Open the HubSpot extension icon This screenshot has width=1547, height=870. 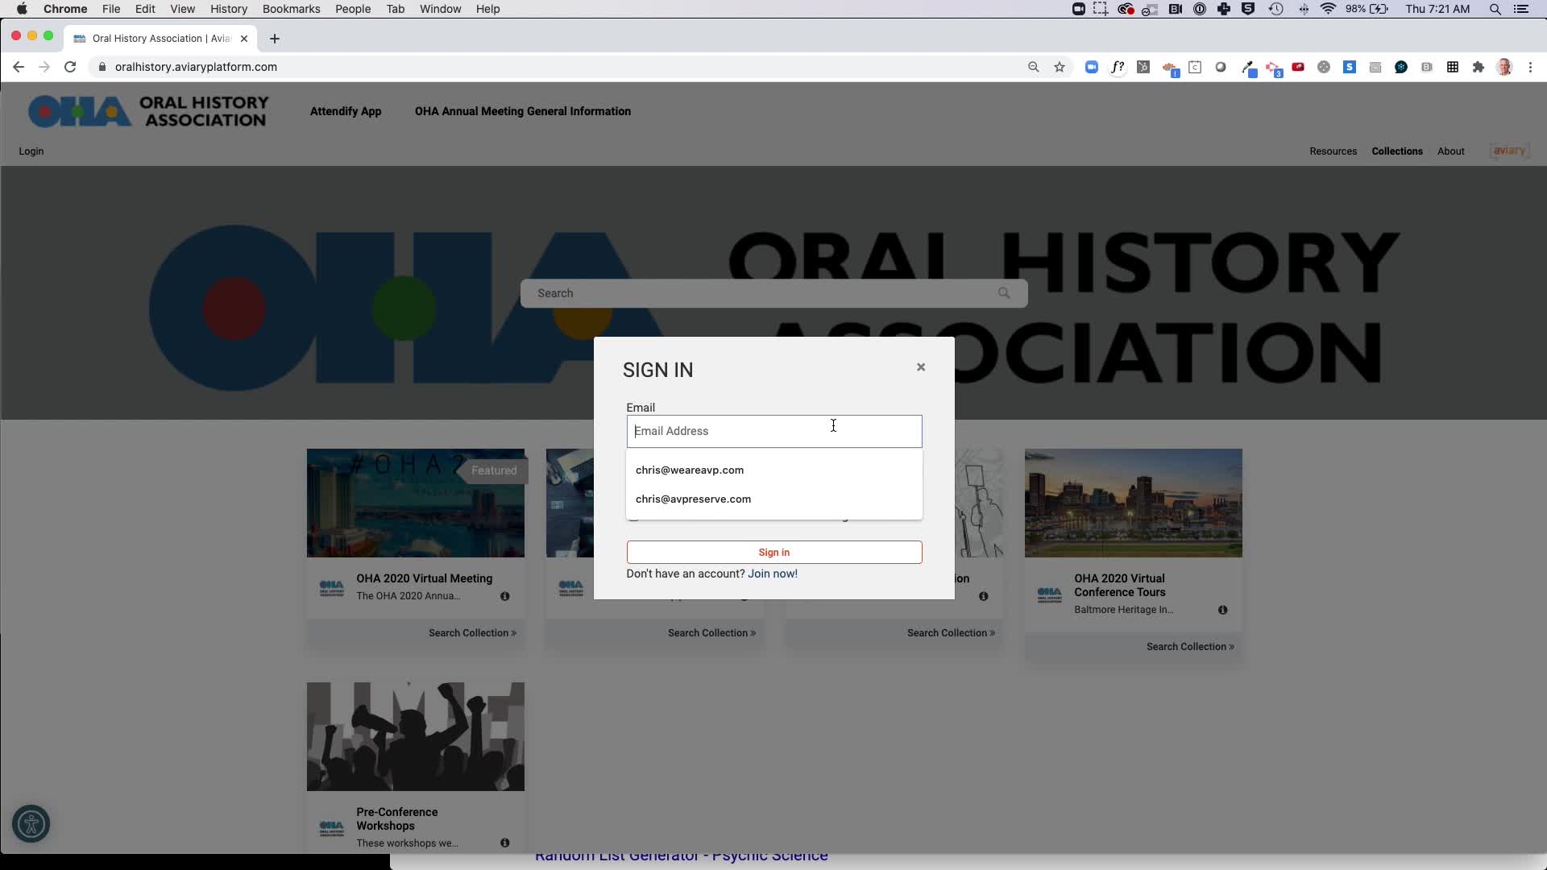[x=1143, y=67]
